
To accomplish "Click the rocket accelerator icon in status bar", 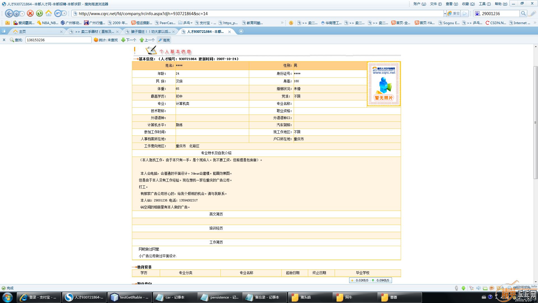I will point(472,288).
